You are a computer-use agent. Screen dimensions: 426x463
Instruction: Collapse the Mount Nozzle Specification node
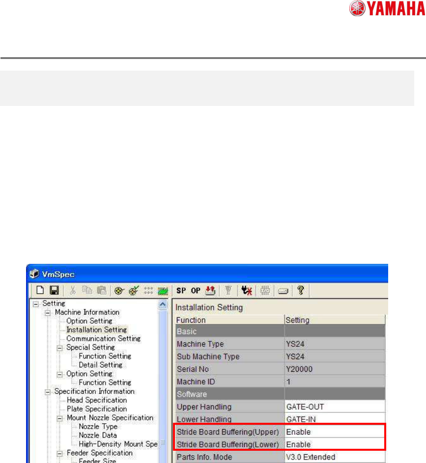[59, 418]
